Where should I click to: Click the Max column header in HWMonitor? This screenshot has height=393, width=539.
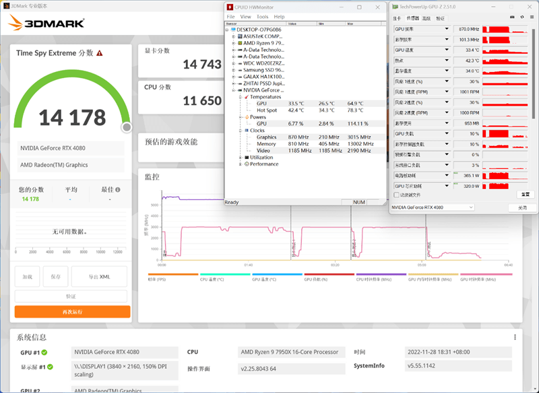pyautogui.click(x=364, y=24)
